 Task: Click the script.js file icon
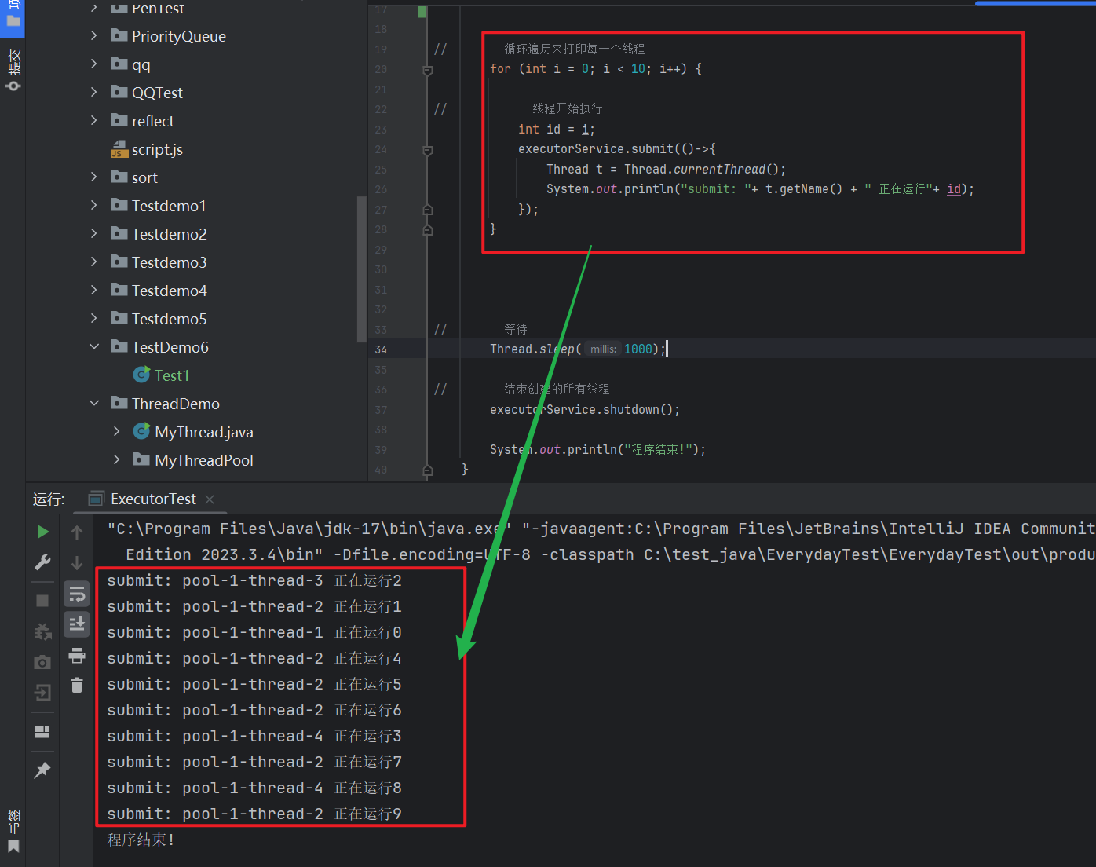point(119,148)
